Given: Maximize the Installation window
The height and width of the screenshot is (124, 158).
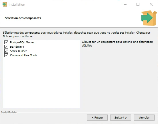Looking at the screenshot, I should click(138, 4).
